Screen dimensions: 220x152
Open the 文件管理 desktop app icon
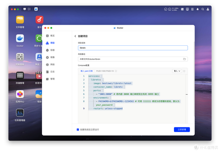20,20
